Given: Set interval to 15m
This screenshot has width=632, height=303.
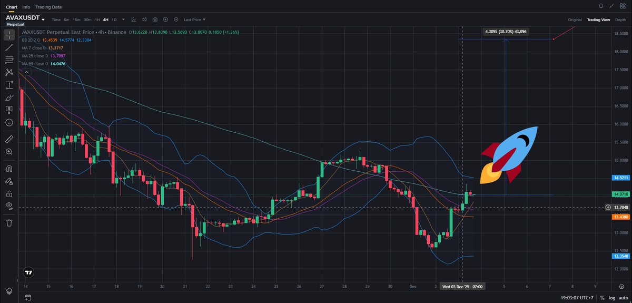Looking at the screenshot, I should click(x=76, y=19).
